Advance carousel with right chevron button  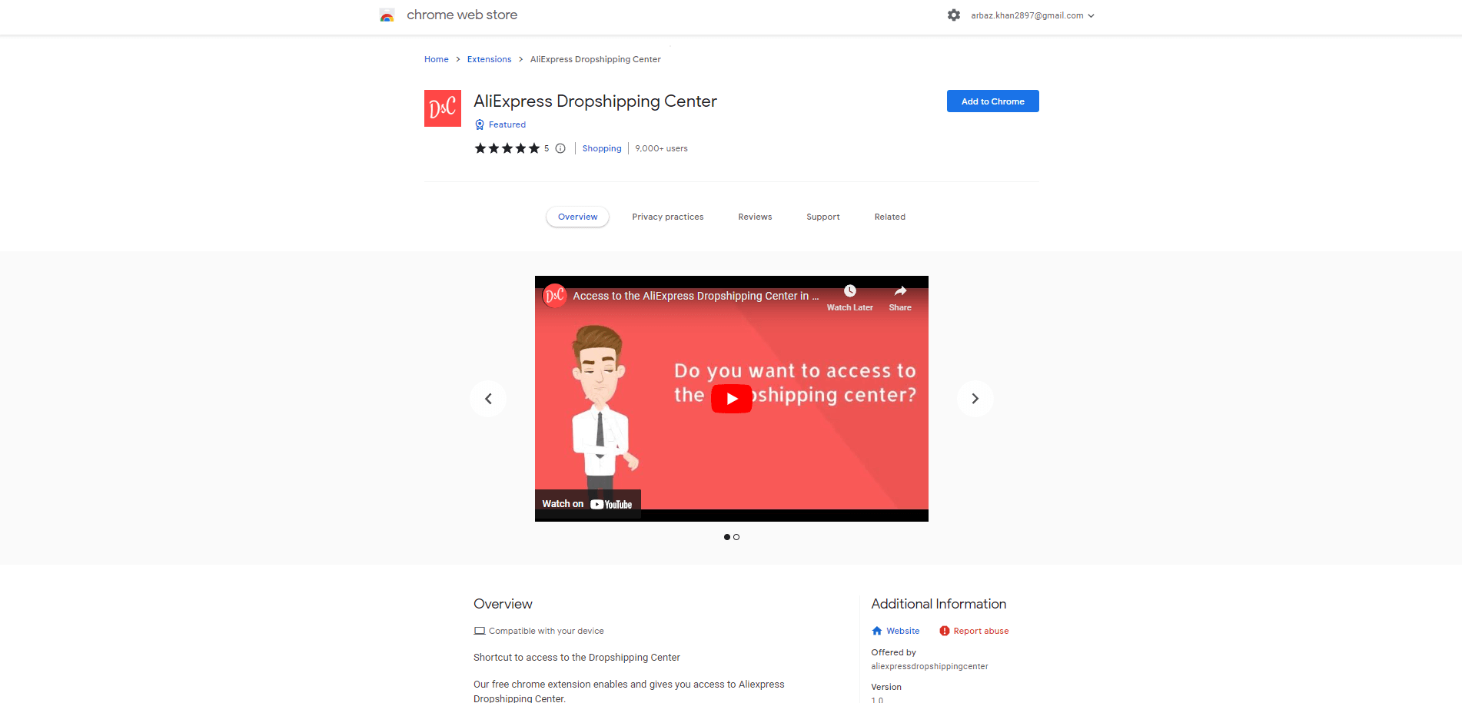[x=975, y=399]
